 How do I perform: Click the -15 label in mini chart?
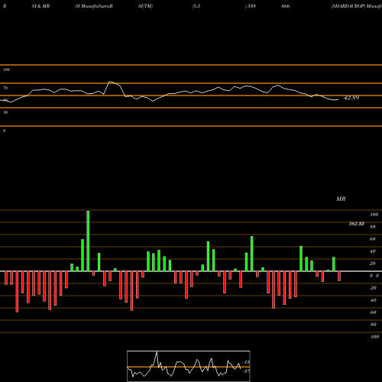247,362
